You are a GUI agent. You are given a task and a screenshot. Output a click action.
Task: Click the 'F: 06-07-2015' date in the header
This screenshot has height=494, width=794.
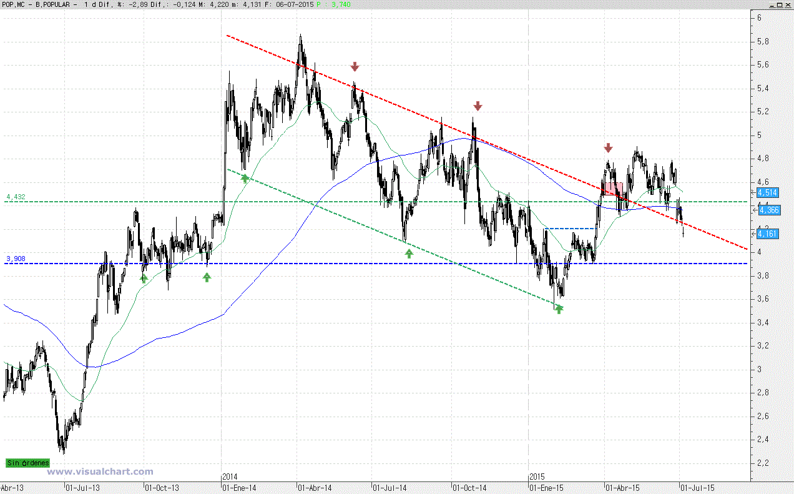[290, 4]
